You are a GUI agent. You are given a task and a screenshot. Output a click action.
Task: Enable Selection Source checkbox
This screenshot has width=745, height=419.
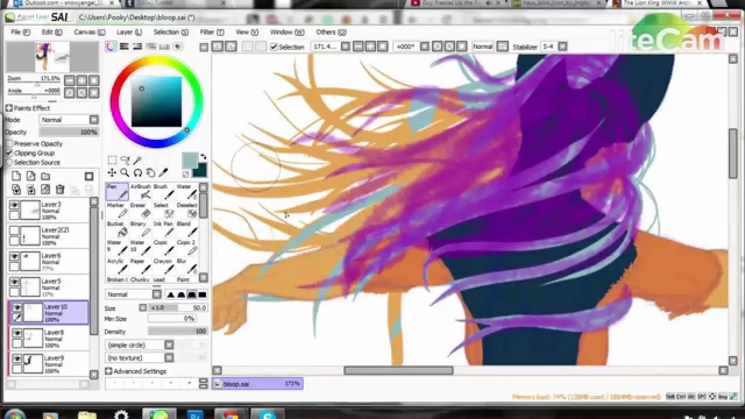coord(9,162)
